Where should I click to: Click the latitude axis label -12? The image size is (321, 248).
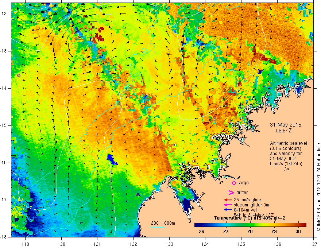click(4, 14)
